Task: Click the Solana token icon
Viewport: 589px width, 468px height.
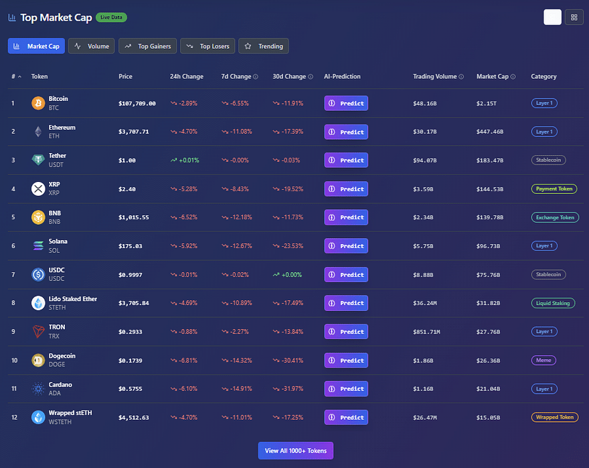Action: point(37,246)
